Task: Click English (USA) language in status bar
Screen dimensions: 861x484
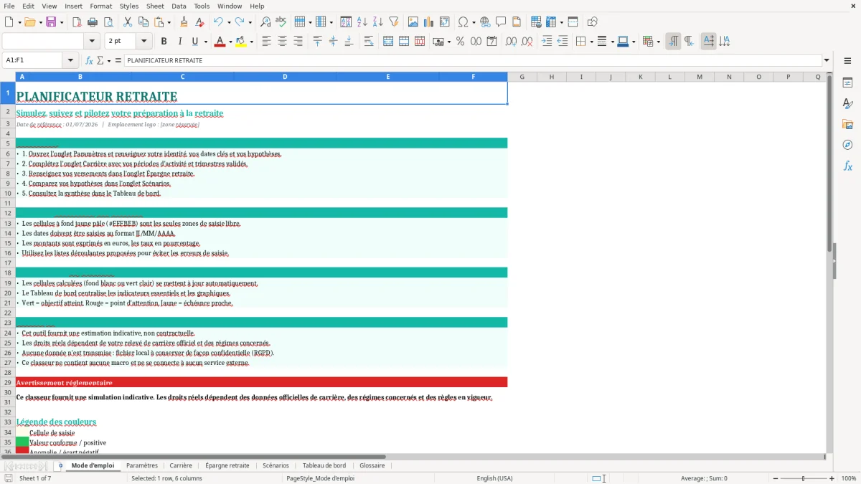Action: pos(495,478)
